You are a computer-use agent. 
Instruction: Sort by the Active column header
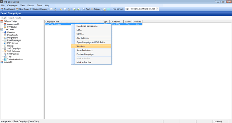tap(128, 22)
